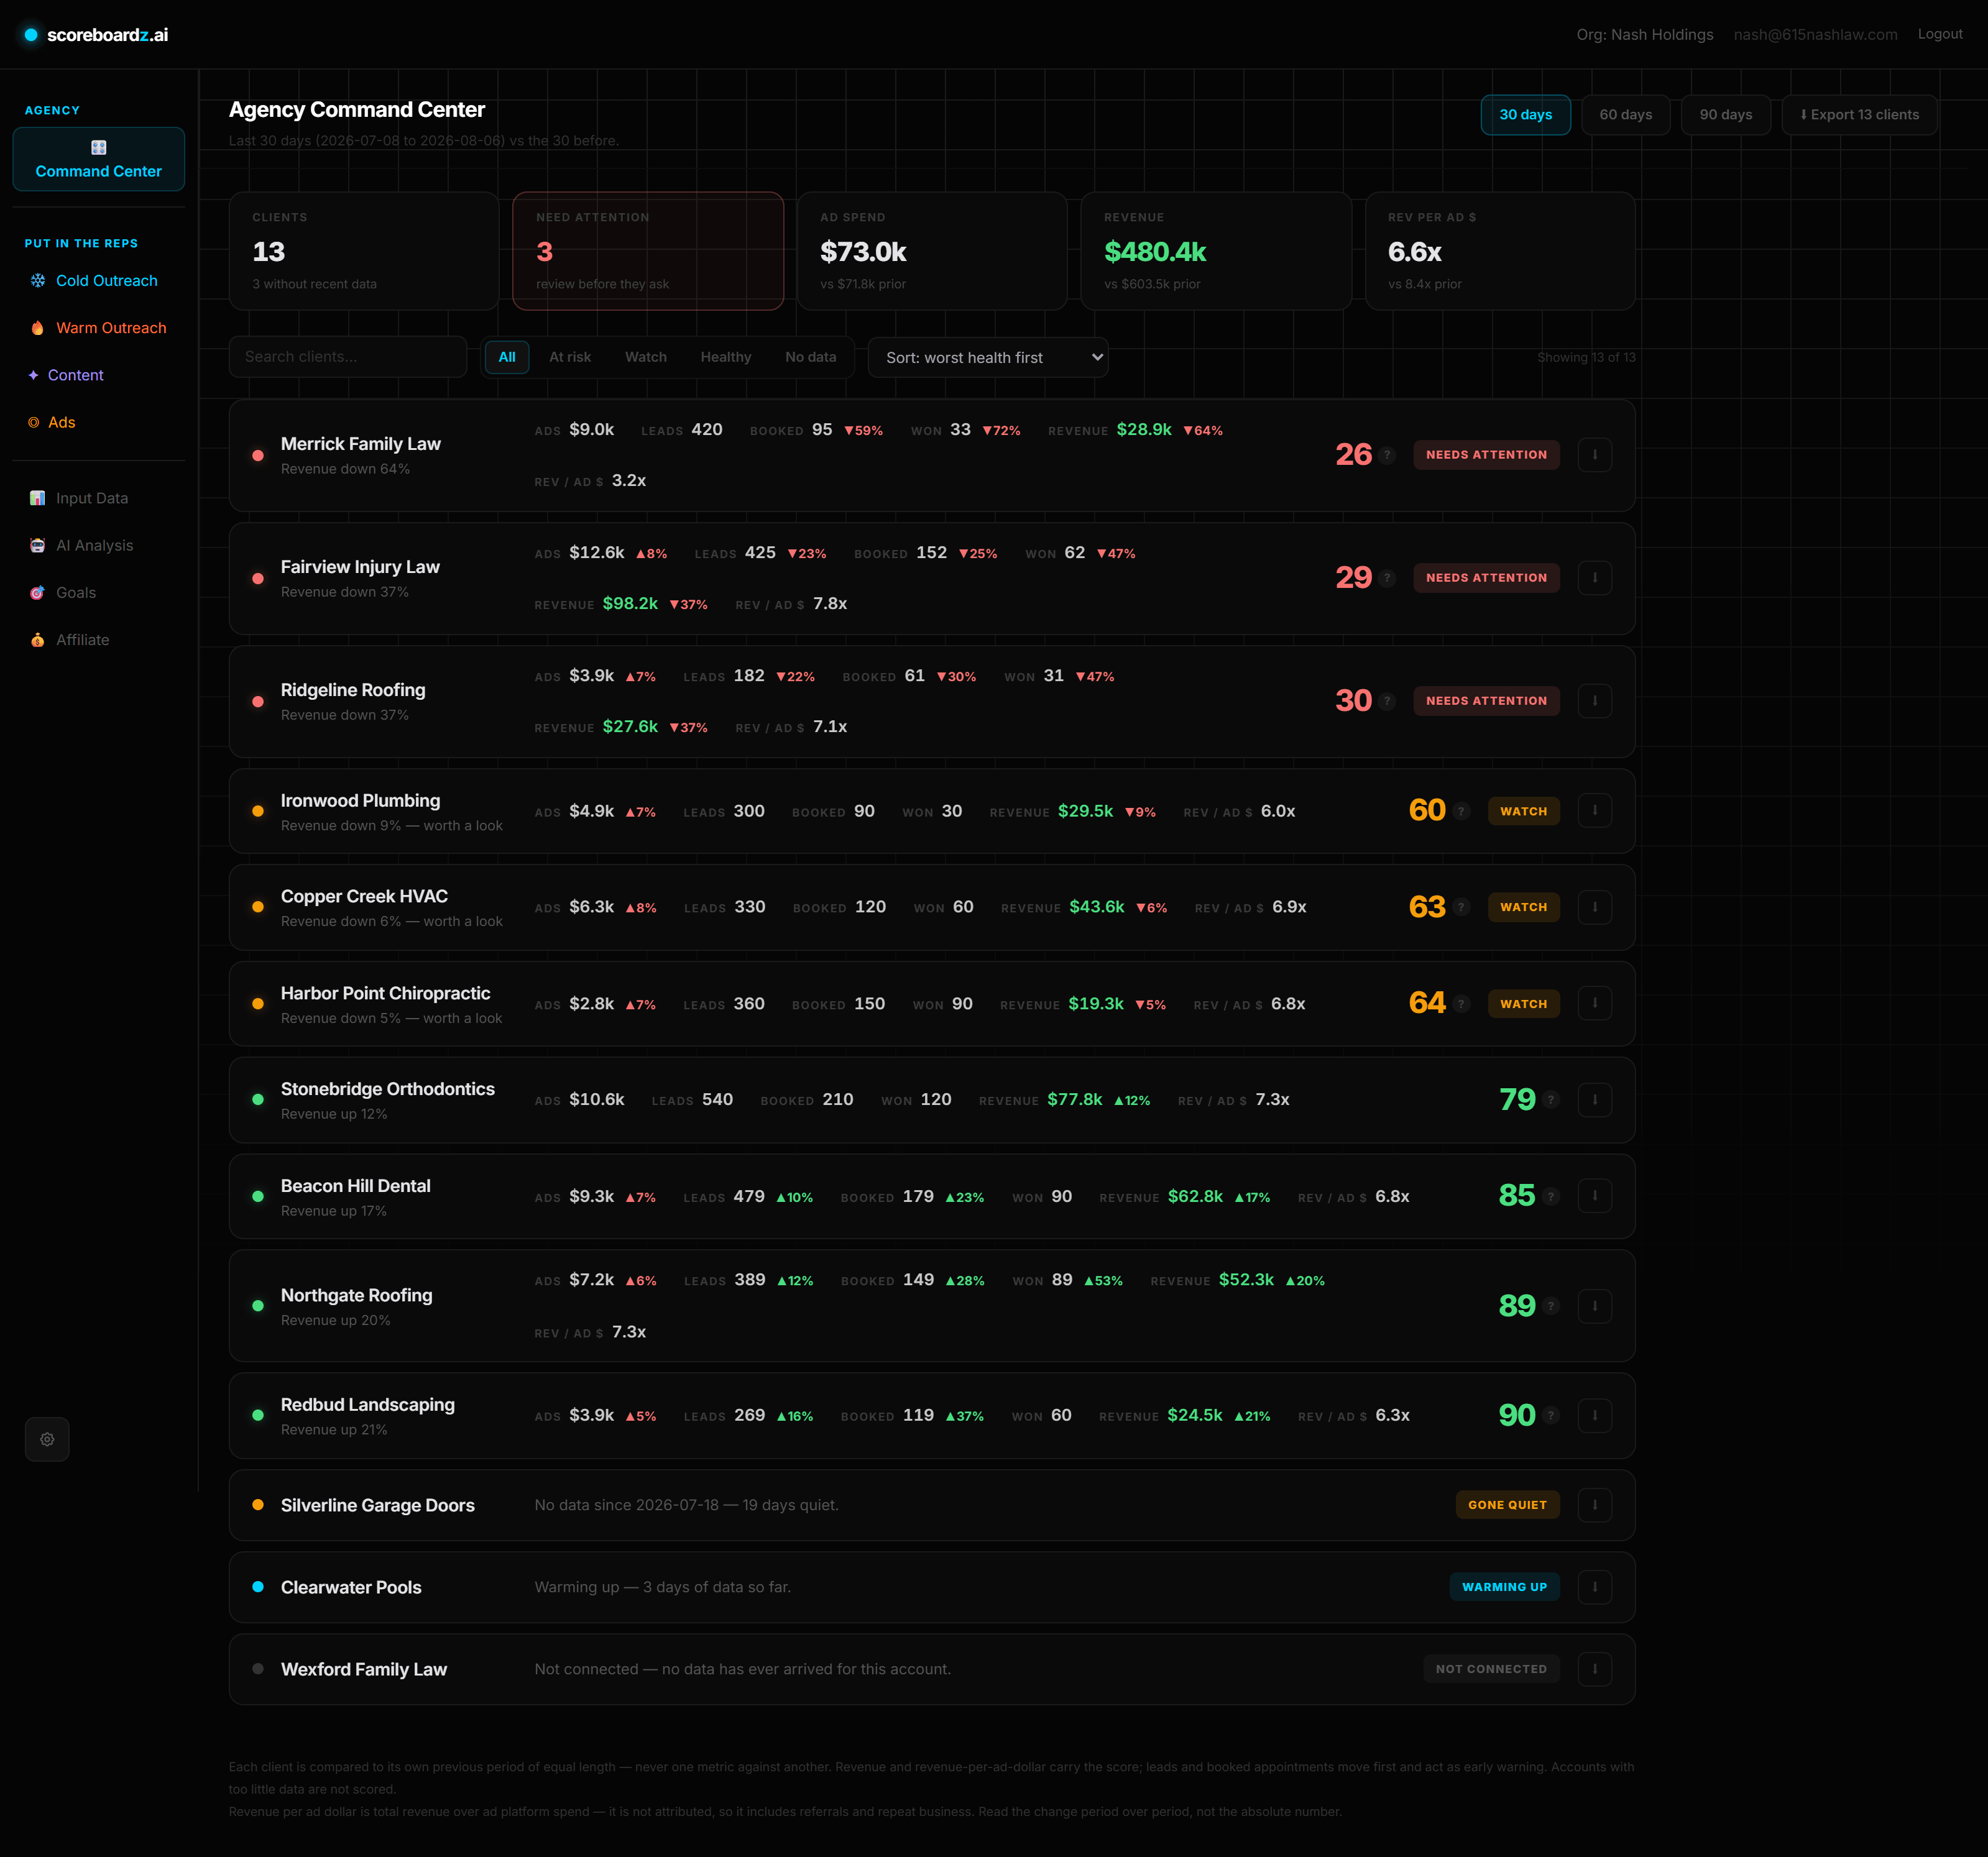Click the Goals dartboard icon
This screenshot has height=1857, width=1988.
[38, 592]
